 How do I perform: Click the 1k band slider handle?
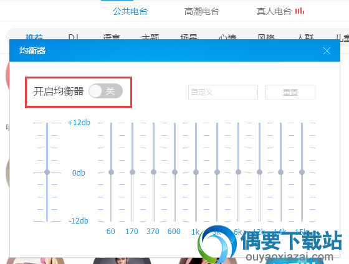196,172
